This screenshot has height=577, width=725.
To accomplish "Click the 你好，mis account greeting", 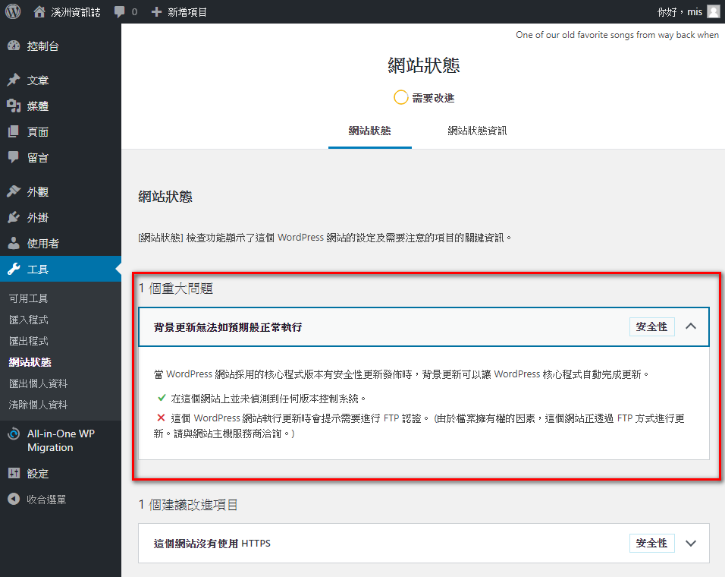I will click(679, 12).
